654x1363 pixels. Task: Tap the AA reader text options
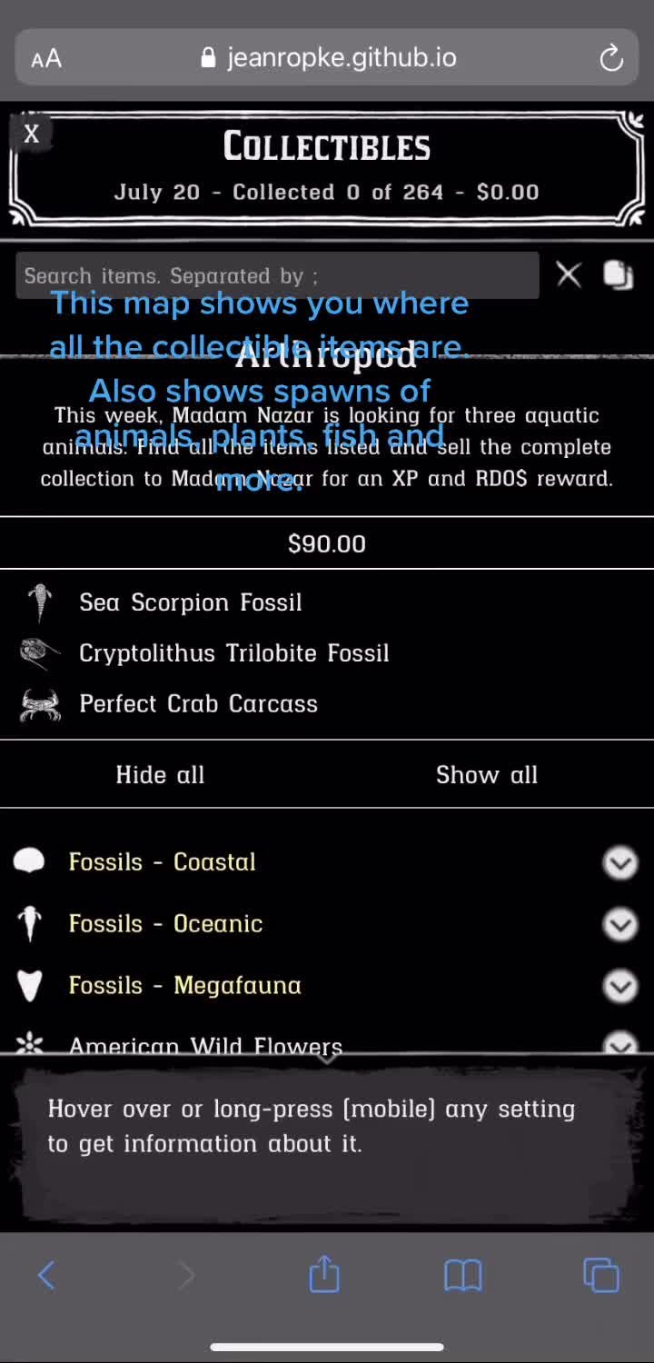46,59
